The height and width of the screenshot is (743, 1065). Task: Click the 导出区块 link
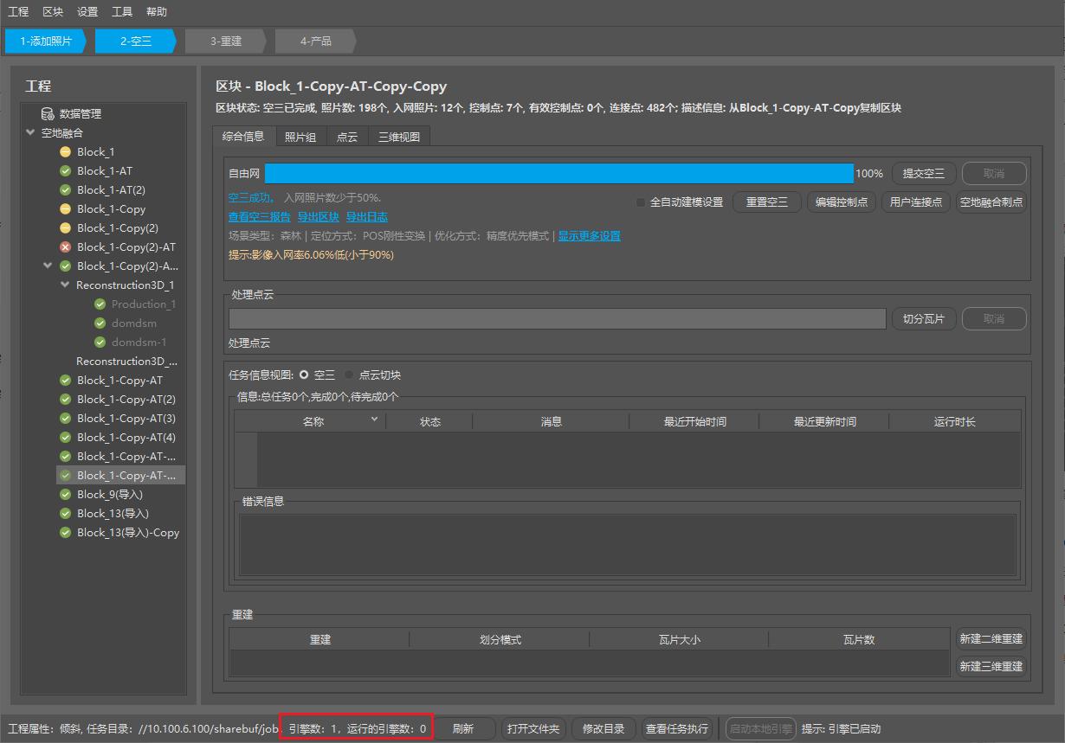[x=318, y=217]
